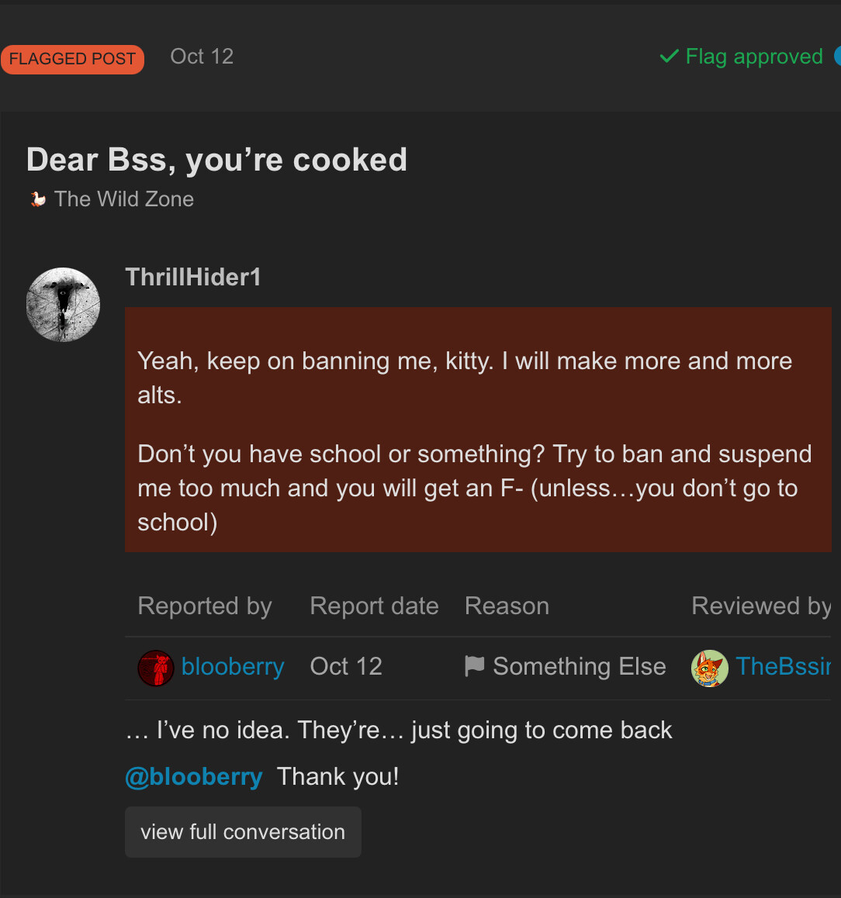Click the flag icon beside Something Else
Viewport: 841px width, 898px height.
pyautogui.click(x=474, y=666)
